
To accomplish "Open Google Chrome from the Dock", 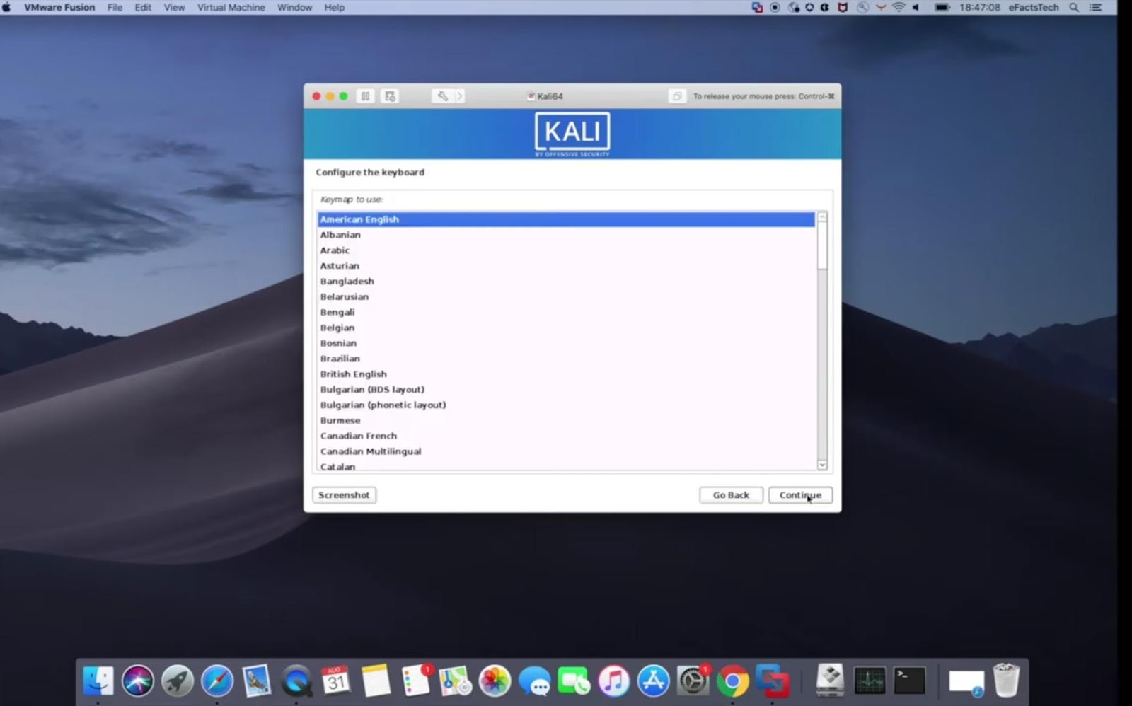I will pyautogui.click(x=732, y=681).
